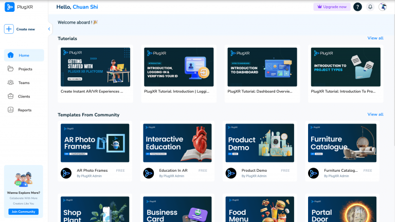Open the help question mark icon

[357, 7]
